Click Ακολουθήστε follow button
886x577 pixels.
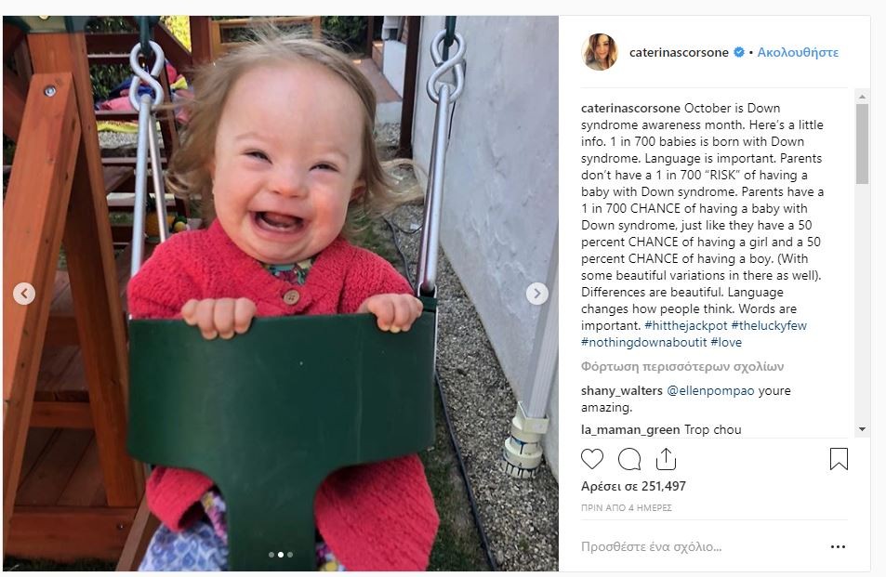(798, 53)
